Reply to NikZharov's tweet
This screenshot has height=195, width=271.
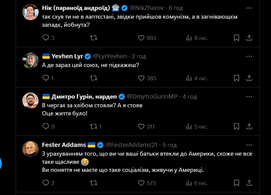click(x=46, y=38)
